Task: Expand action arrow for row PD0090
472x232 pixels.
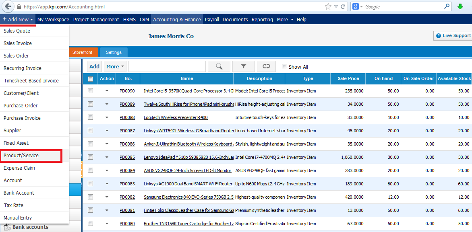Action: (107, 91)
